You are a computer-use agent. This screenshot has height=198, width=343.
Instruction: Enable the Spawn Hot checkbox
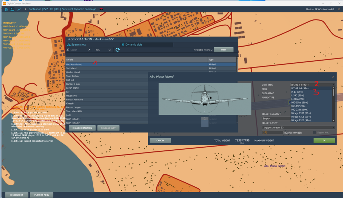coord(315,133)
